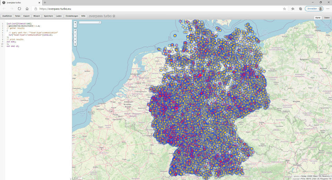Switch to the Daten tab
The width and height of the screenshot is (332, 180).
click(327, 18)
